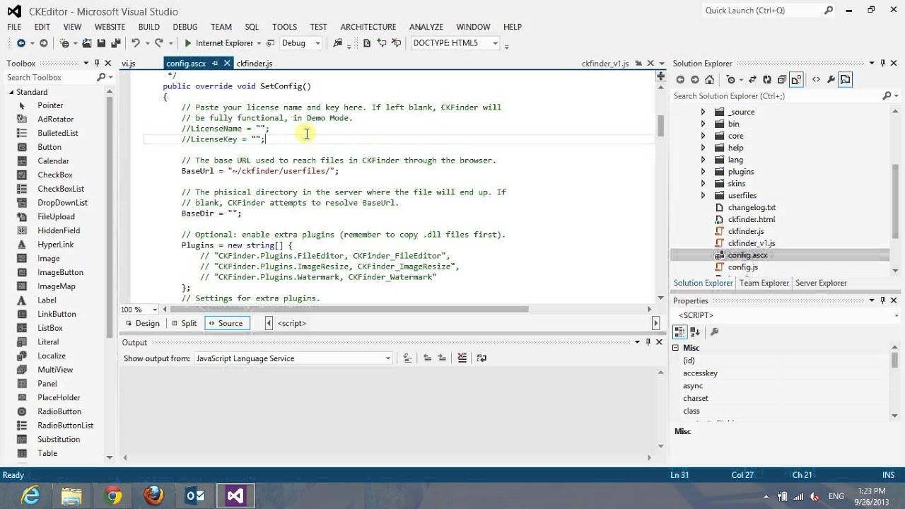
Task: Toggle Show All Files in Solution Explorer
Action: 796,80
